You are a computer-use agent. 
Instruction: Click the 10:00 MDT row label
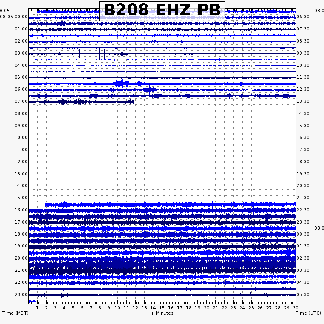pyautogui.click(x=21, y=138)
